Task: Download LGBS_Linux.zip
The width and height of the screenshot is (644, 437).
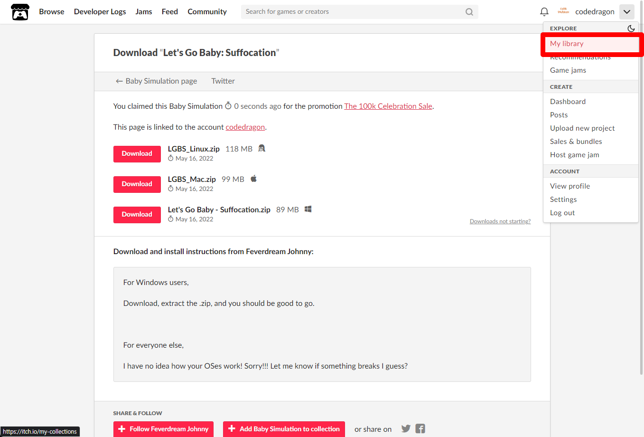Action: 137,154
